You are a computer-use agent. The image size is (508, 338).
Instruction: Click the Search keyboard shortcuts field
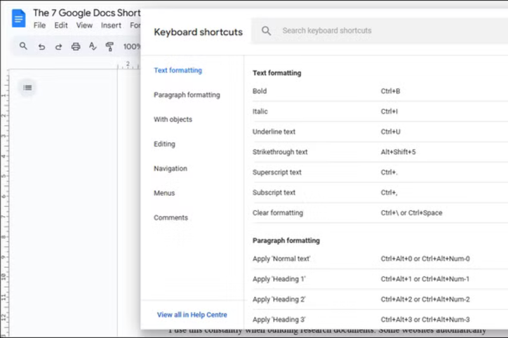point(381,30)
